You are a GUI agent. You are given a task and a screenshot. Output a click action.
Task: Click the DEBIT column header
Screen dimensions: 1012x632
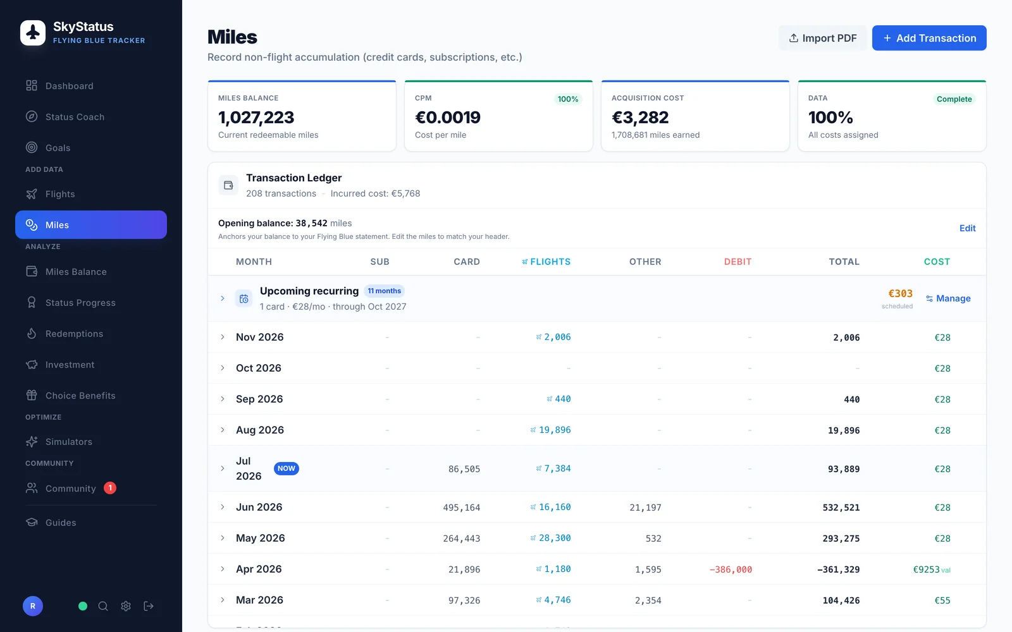coord(737,262)
